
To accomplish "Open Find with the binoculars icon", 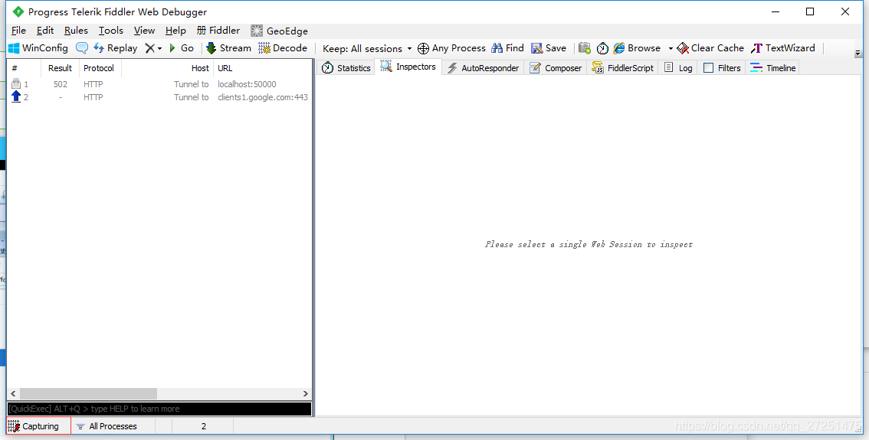I will 507,48.
